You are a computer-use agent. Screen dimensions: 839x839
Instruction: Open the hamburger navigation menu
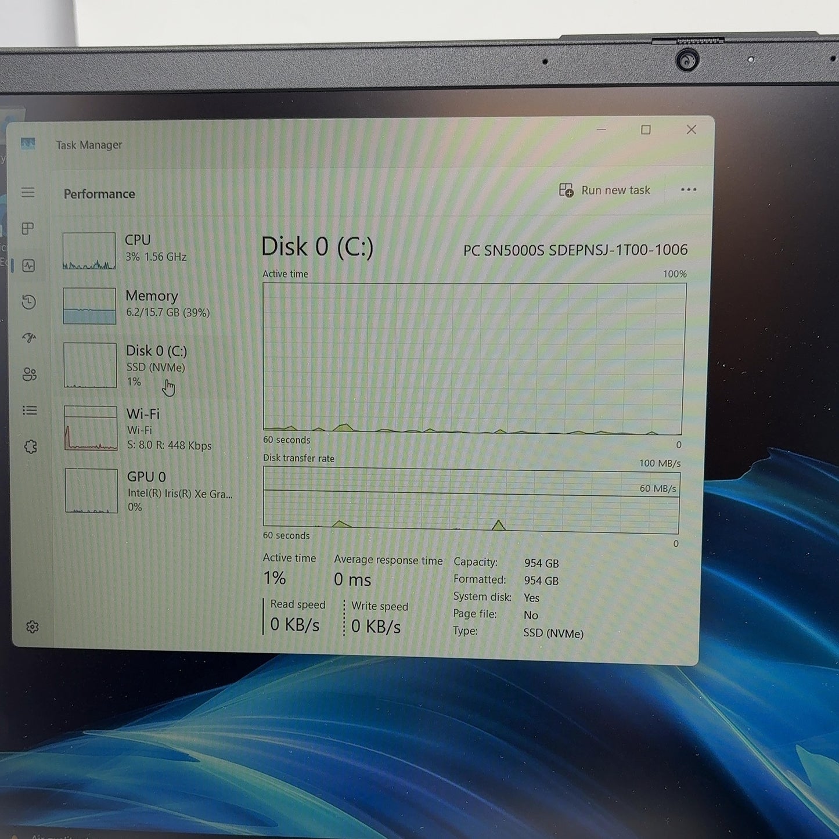pos(28,192)
